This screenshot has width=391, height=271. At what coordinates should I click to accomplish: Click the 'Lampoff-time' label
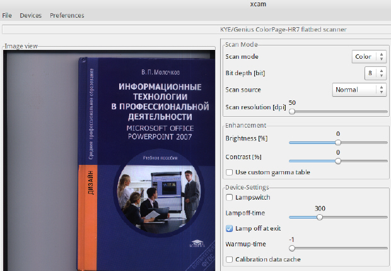(245, 213)
